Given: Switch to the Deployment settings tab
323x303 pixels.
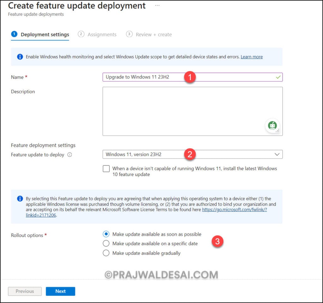Looking at the screenshot, I should pyautogui.click(x=40, y=34).
